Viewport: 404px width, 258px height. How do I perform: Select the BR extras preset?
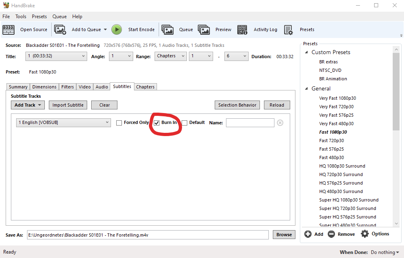click(329, 62)
